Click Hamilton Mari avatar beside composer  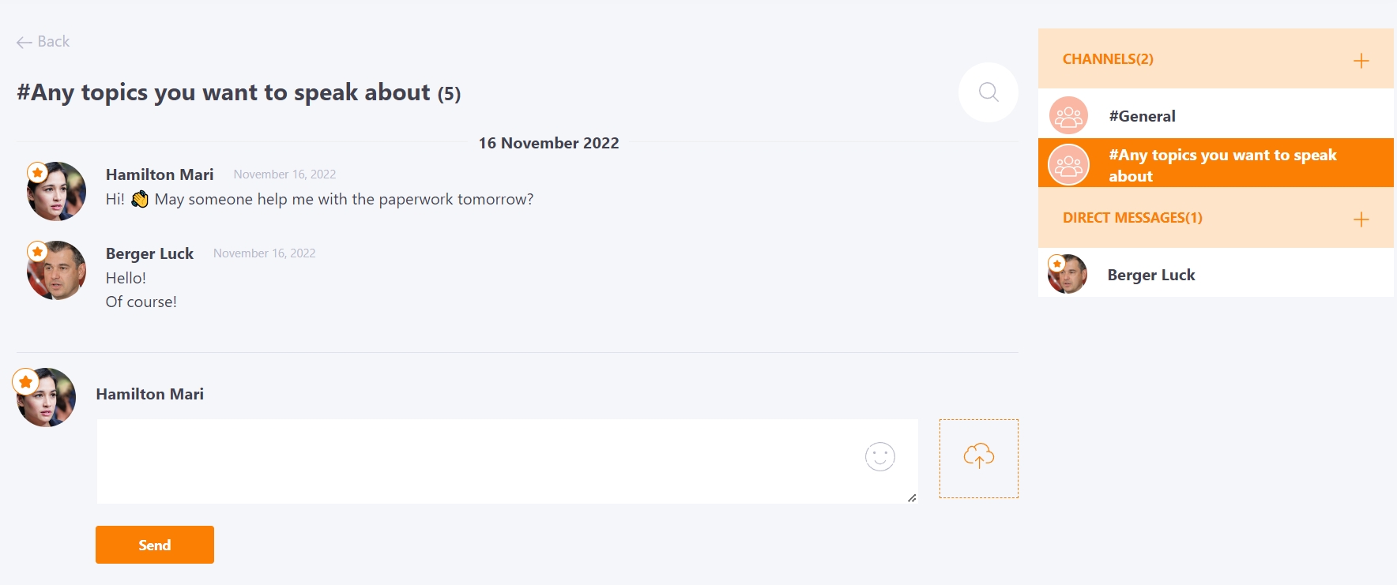tap(46, 397)
